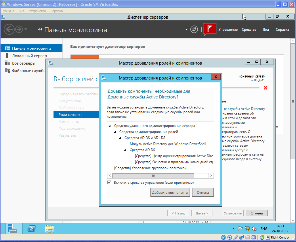Click VirtualBox USB status icon
The height and width of the screenshot is (242, 296).
(x=235, y=237)
